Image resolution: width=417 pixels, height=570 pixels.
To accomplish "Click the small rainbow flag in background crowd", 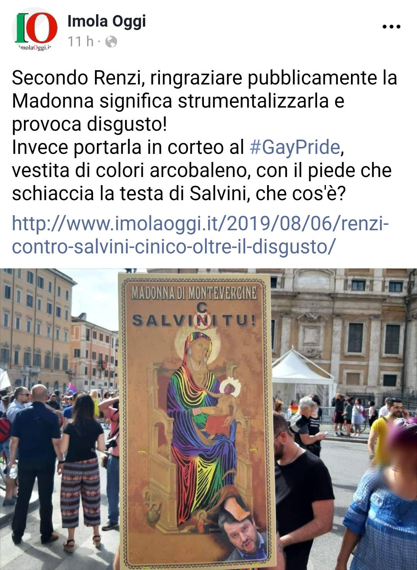I will click(x=73, y=387).
